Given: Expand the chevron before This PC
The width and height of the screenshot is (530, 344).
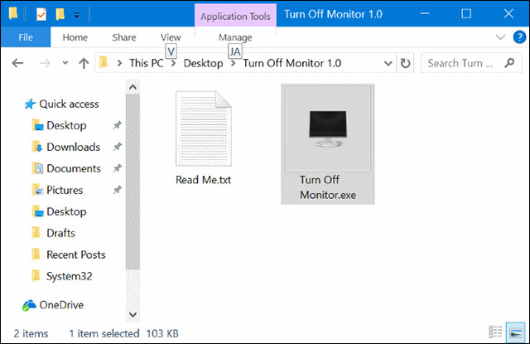Looking at the screenshot, I should [119, 63].
